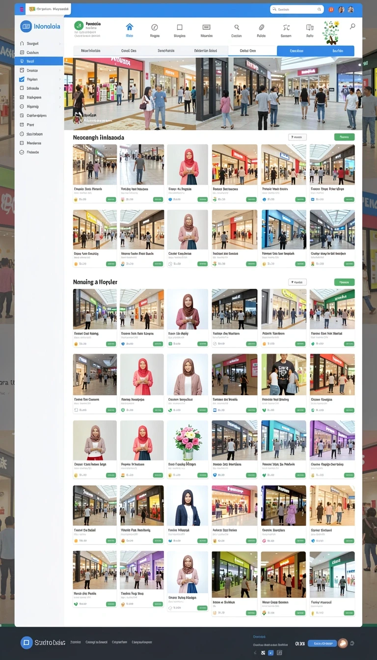The image size is (377, 660).
Task: Click the magnifier icon in the navigation row
Action: pos(237,27)
